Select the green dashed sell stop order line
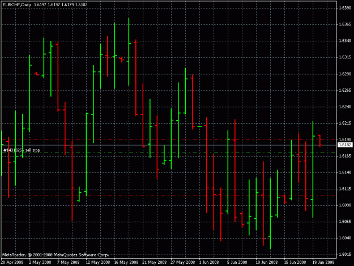 pos(168,153)
